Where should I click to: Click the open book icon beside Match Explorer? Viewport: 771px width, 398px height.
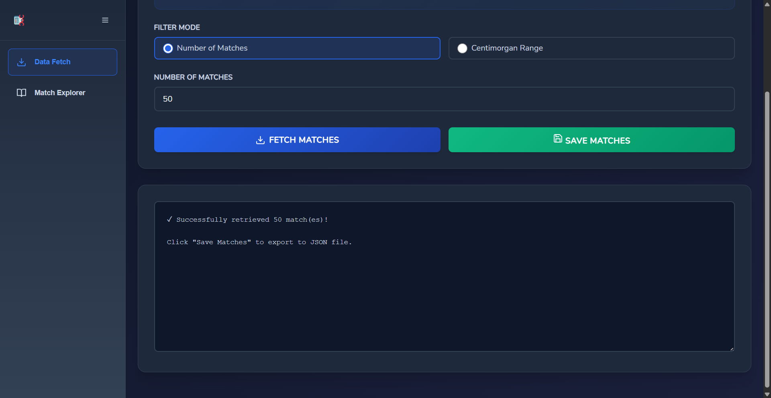(22, 93)
